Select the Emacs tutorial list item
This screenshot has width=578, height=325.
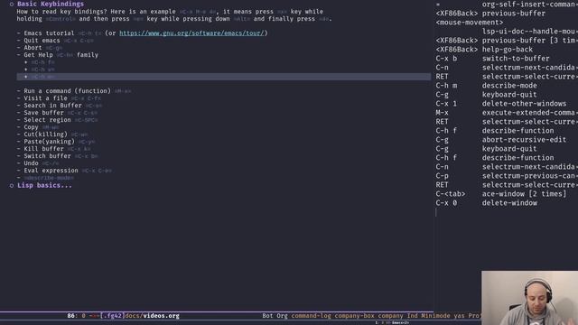click(143, 33)
